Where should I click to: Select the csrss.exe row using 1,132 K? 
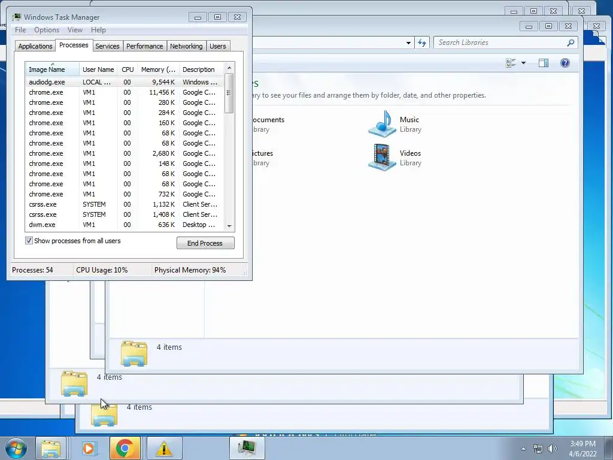(x=125, y=204)
